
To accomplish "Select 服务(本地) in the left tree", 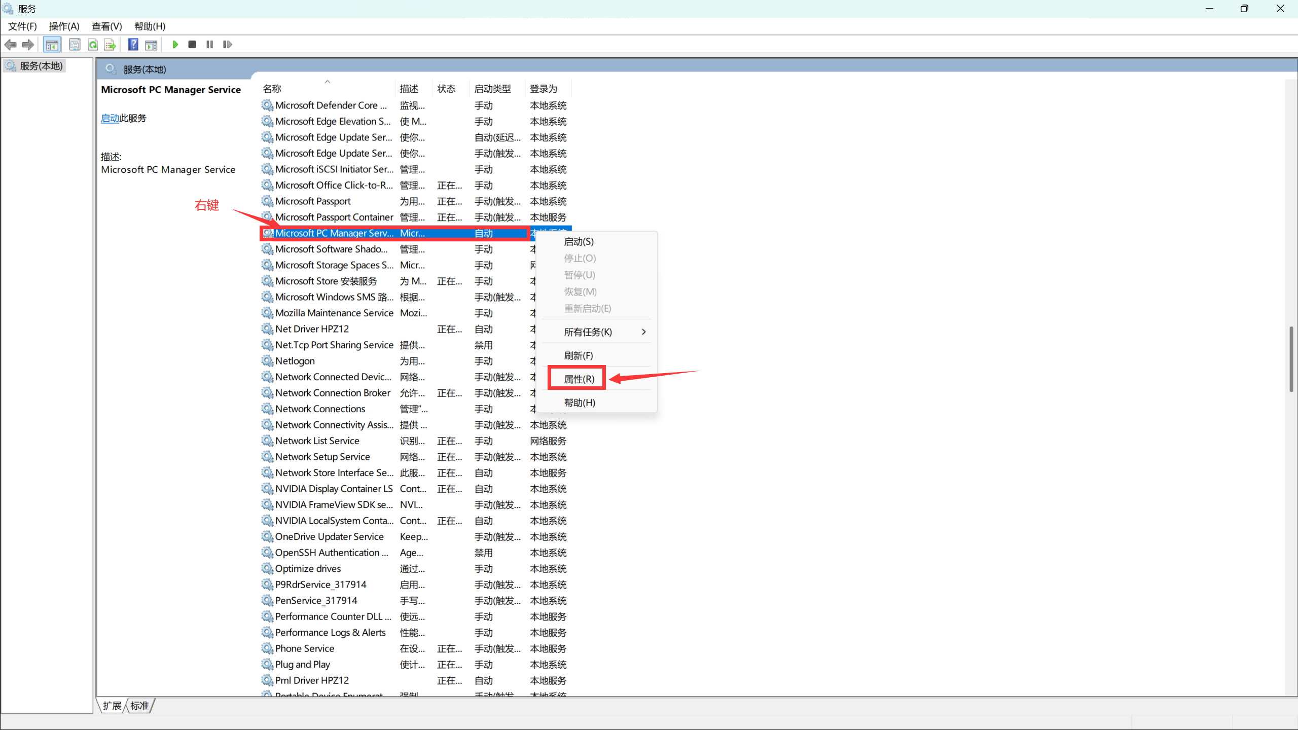I will (41, 66).
